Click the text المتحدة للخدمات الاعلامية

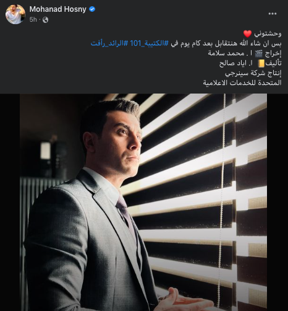coord(242,83)
